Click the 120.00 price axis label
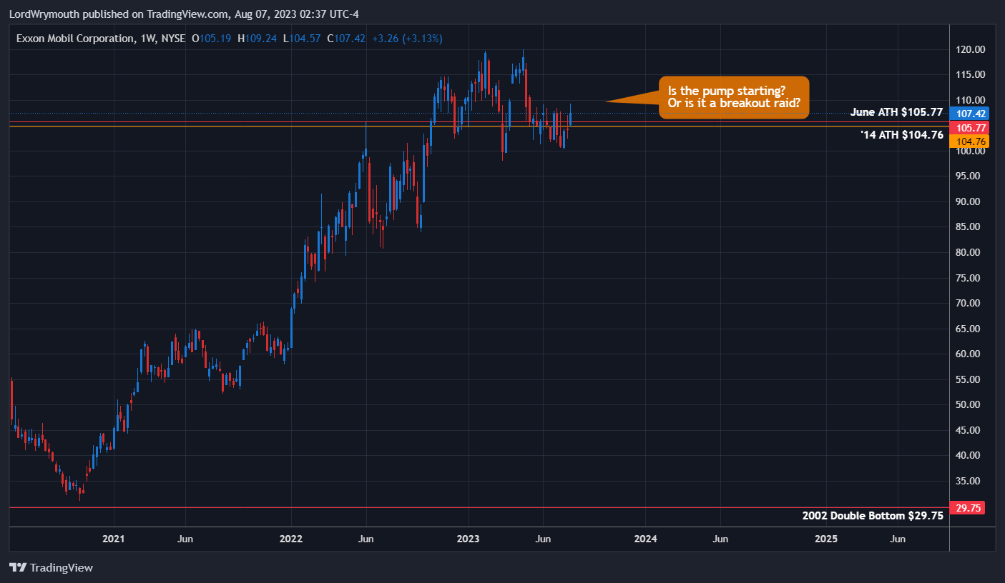Screen dimensions: 1005x583 coord(971,49)
